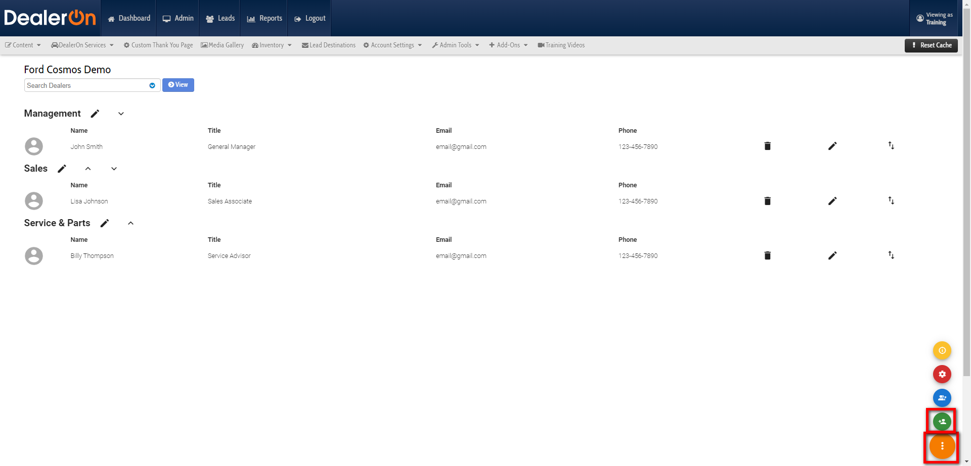
Task: Click the green add-staff floating button
Action: [942, 421]
